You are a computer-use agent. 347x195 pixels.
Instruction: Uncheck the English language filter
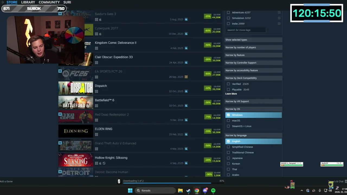point(228,141)
